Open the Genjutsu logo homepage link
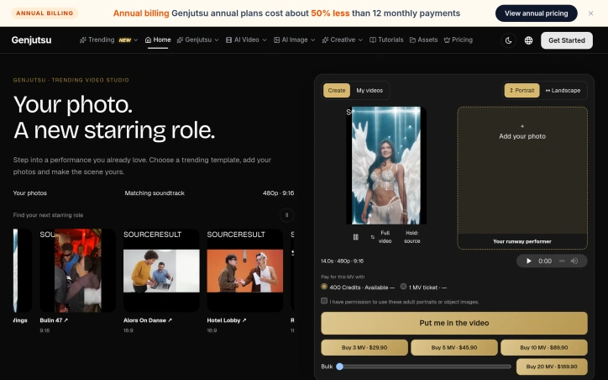The image size is (608, 380). (x=31, y=40)
